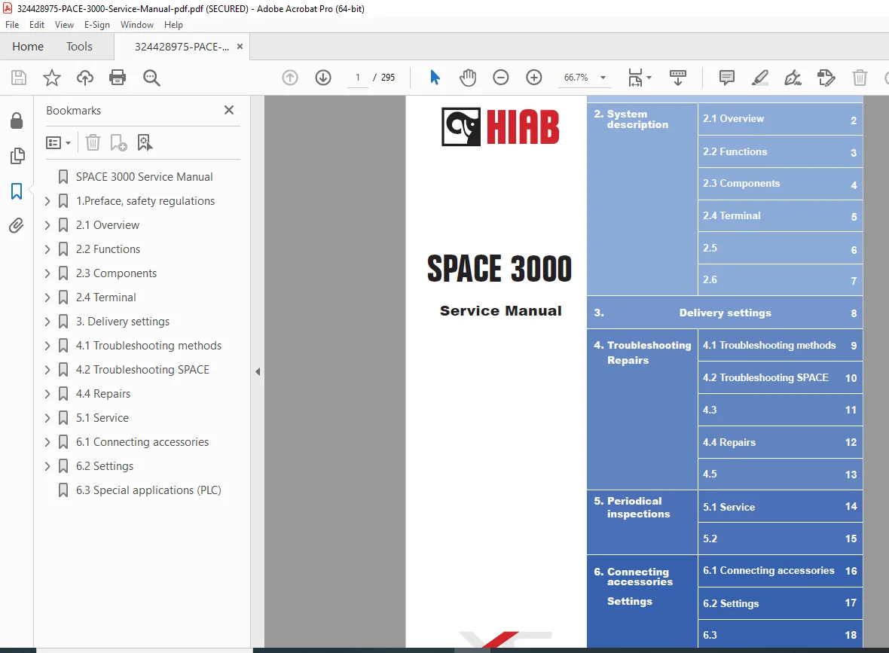Image resolution: width=889 pixels, height=653 pixels.
Task: Choose the selection arrow tool
Action: tap(435, 78)
